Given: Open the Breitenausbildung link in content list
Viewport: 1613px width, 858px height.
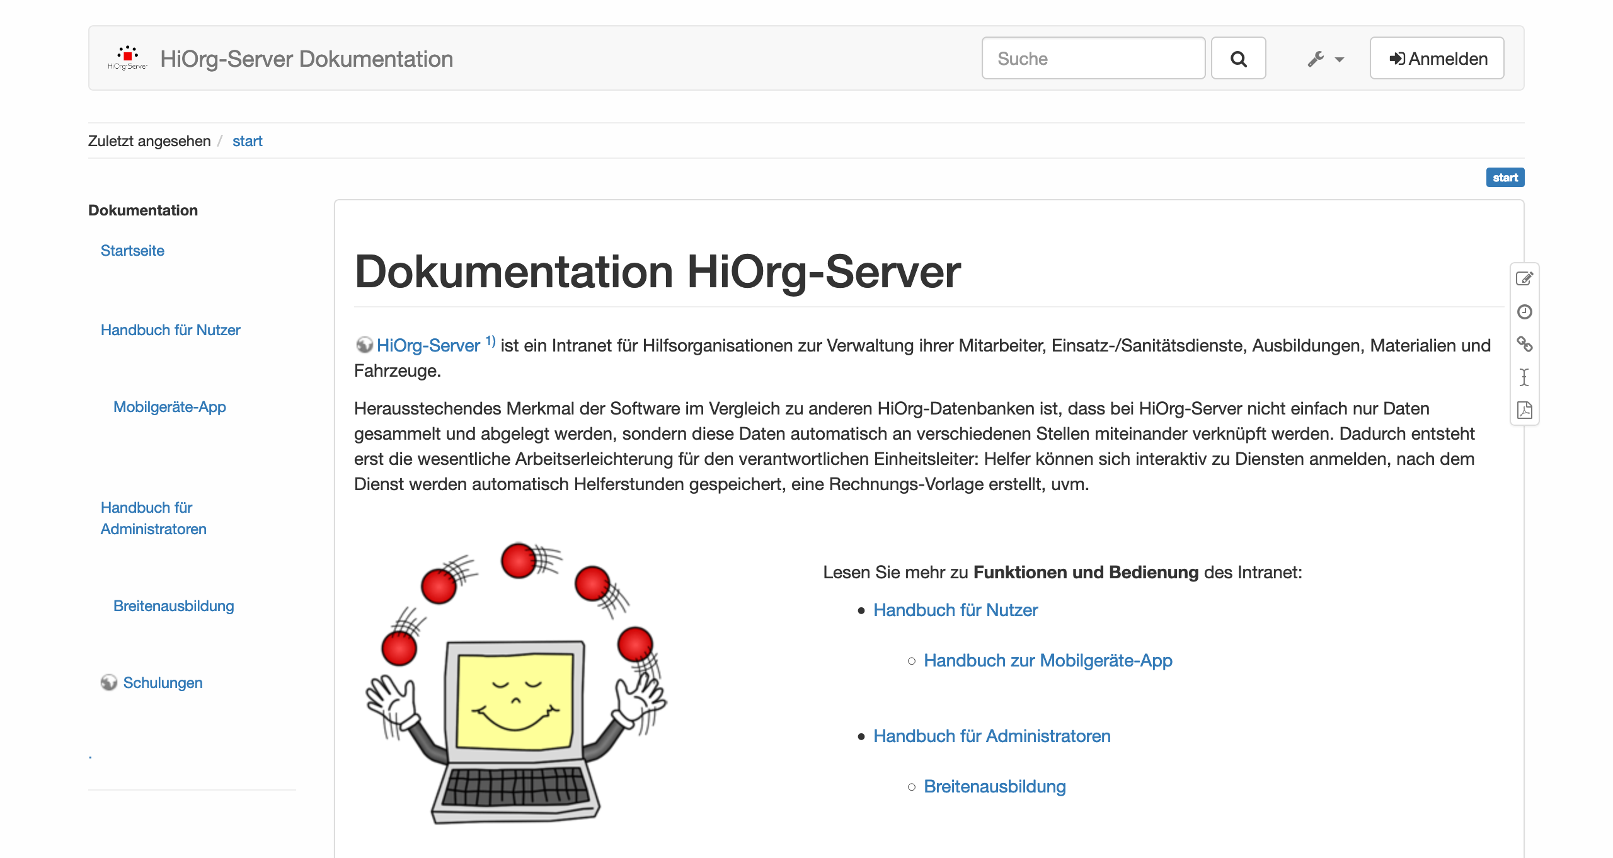Looking at the screenshot, I should coord(994,786).
